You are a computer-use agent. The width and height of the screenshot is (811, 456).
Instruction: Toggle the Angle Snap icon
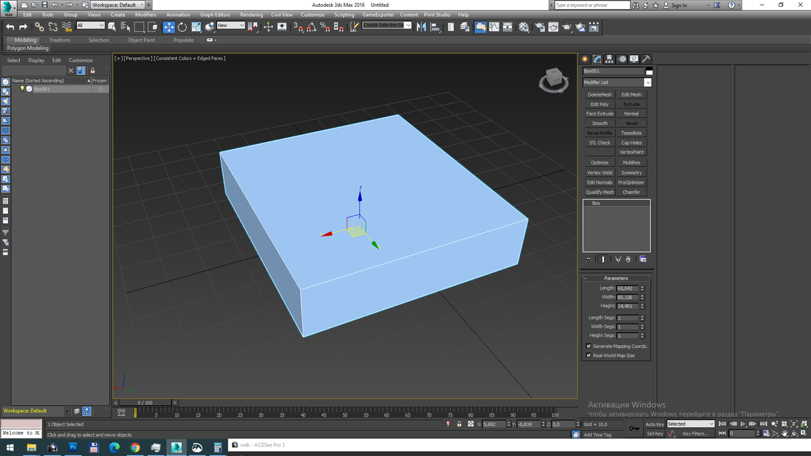tap(312, 26)
